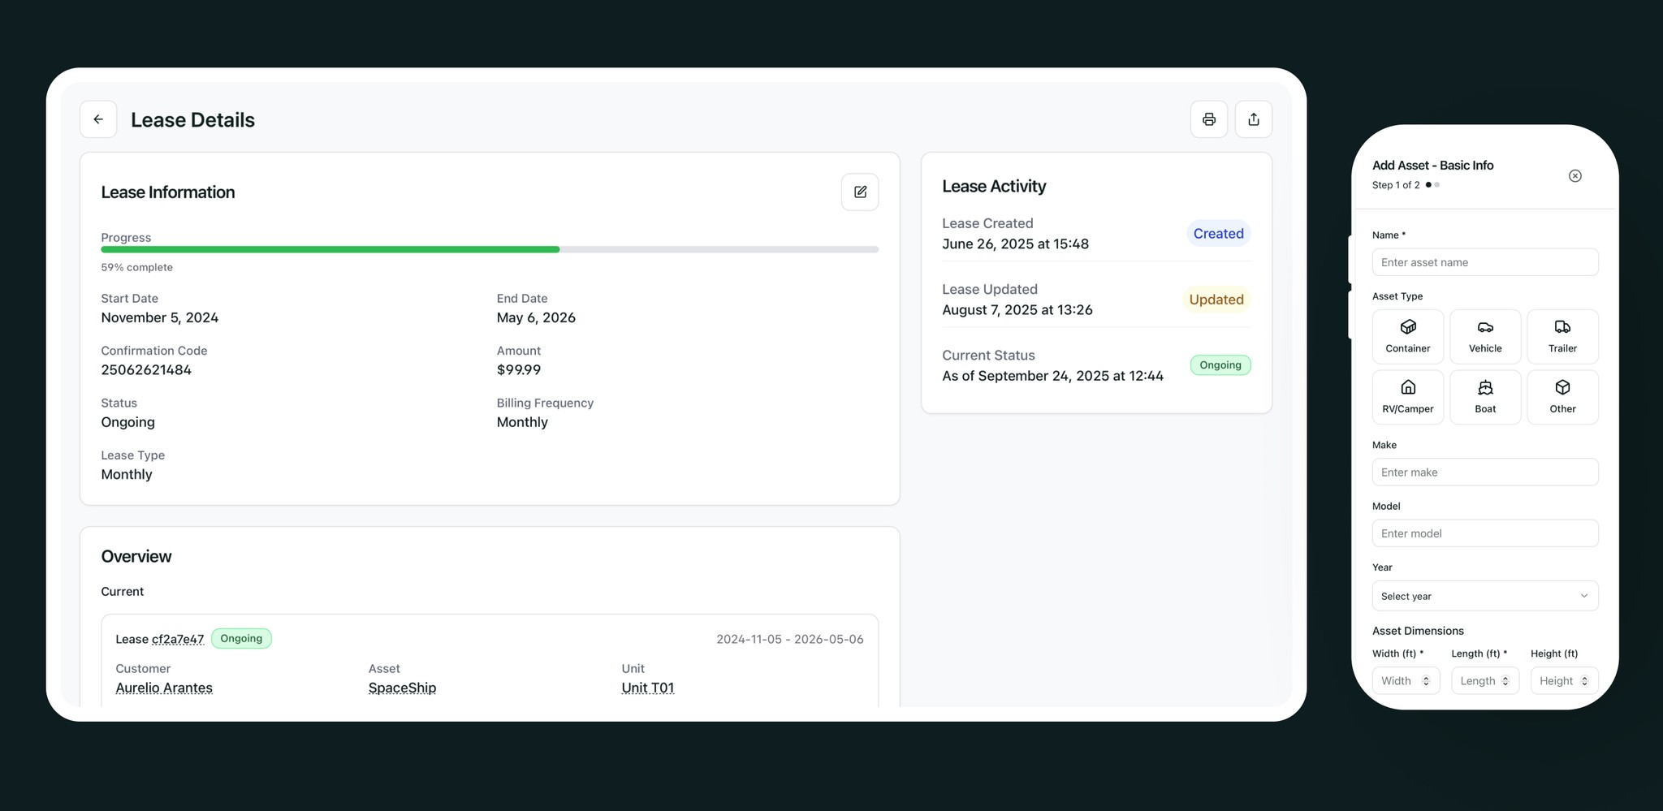Open the lease cf2a7e47 link

tap(178, 639)
